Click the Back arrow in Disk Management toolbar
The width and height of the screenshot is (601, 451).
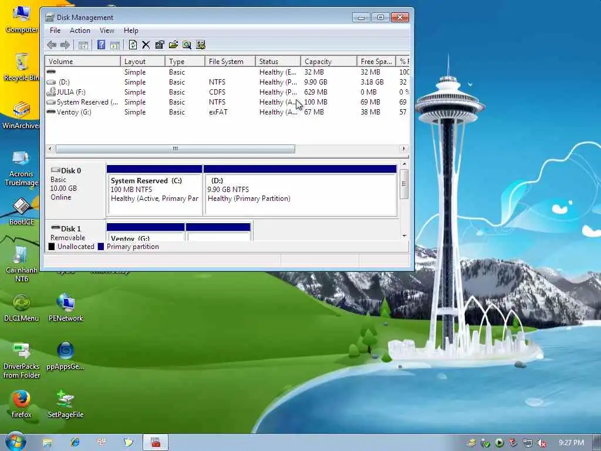[x=52, y=45]
